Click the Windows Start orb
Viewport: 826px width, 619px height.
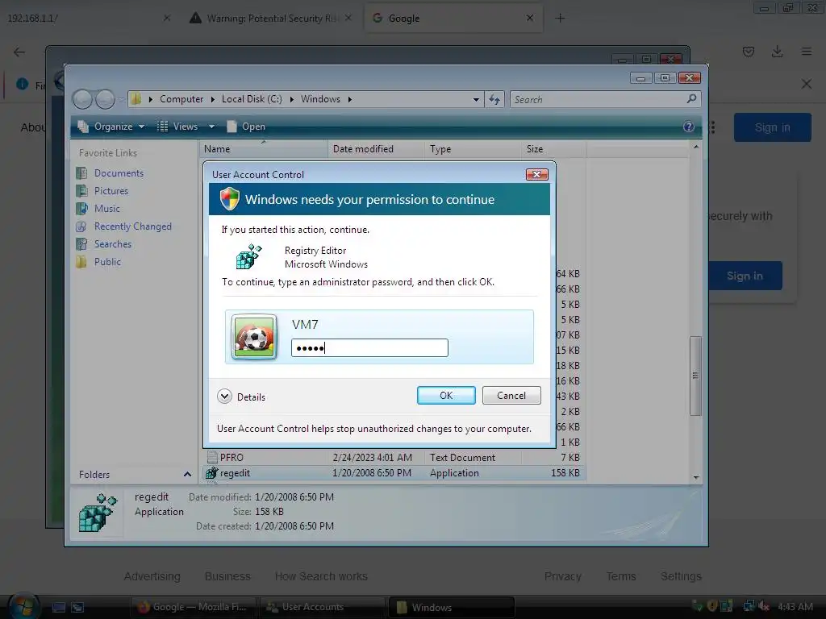pyautogui.click(x=24, y=605)
